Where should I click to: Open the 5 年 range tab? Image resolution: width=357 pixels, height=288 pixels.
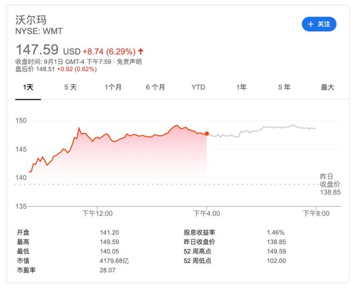[284, 87]
